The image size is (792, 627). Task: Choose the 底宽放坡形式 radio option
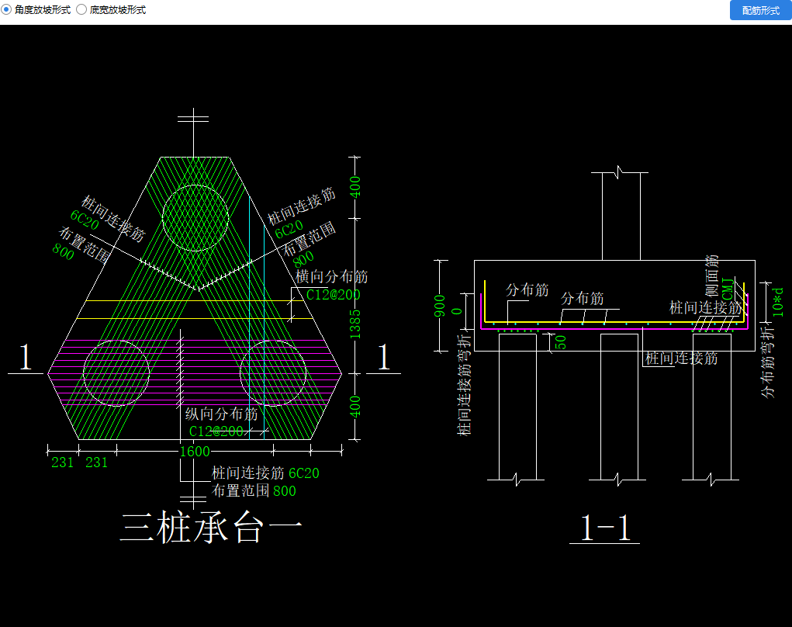(x=81, y=10)
